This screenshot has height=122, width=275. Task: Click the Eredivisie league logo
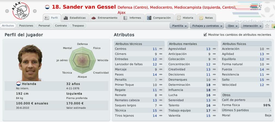click(255, 7)
